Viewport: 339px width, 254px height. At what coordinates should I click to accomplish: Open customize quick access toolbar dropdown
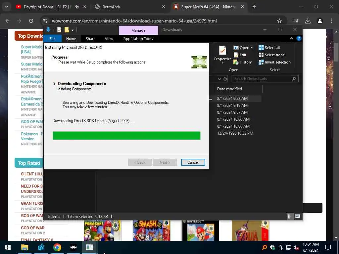(73, 30)
